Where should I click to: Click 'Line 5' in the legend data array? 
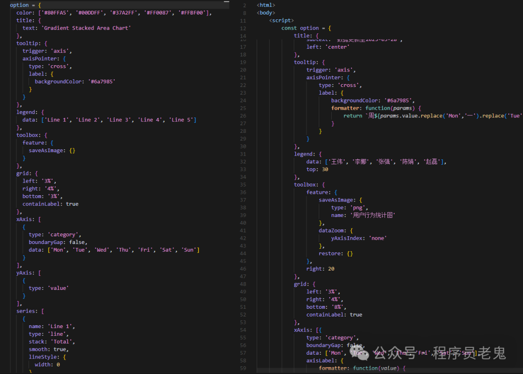(x=181, y=120)
